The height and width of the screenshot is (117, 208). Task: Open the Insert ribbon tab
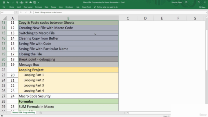point(19,7)
